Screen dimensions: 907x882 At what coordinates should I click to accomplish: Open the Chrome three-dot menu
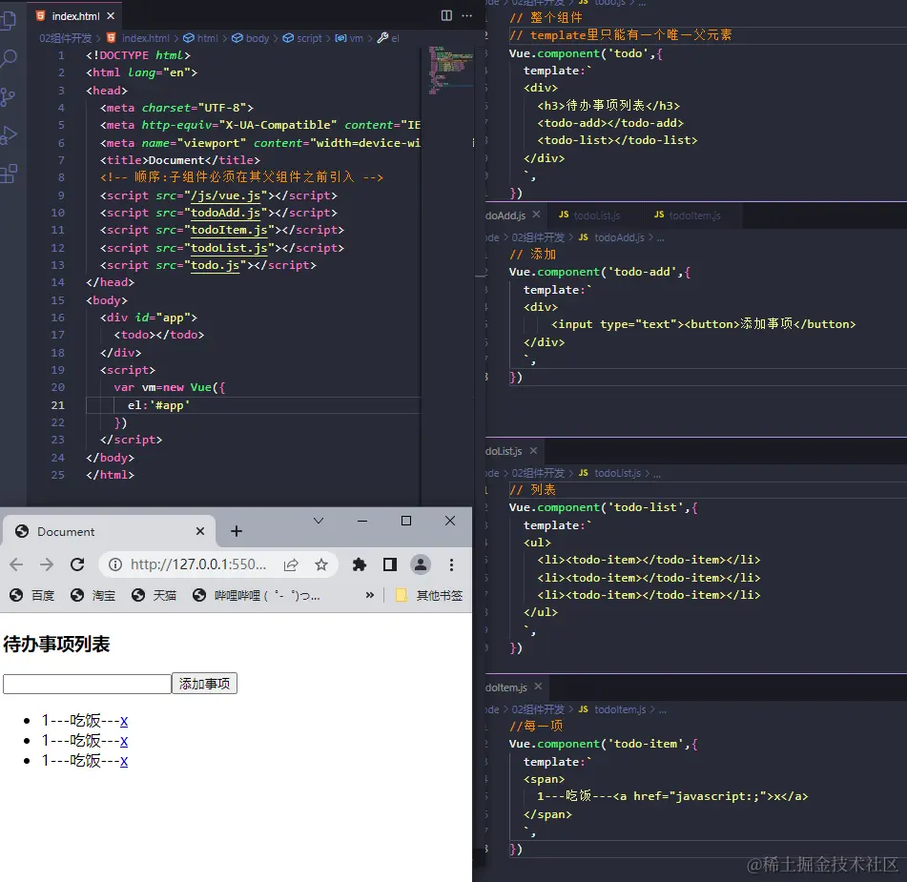pos(452,564)
